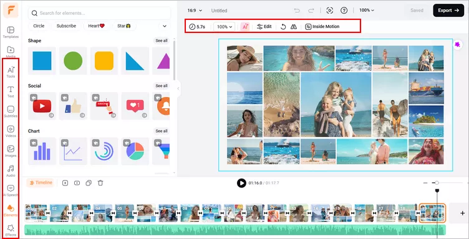
Task: Select timeline clip 05
Action: [x=125, y=213]
